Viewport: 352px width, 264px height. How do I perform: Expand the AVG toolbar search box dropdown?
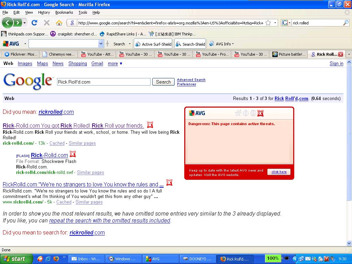click(x=101, y=44)
